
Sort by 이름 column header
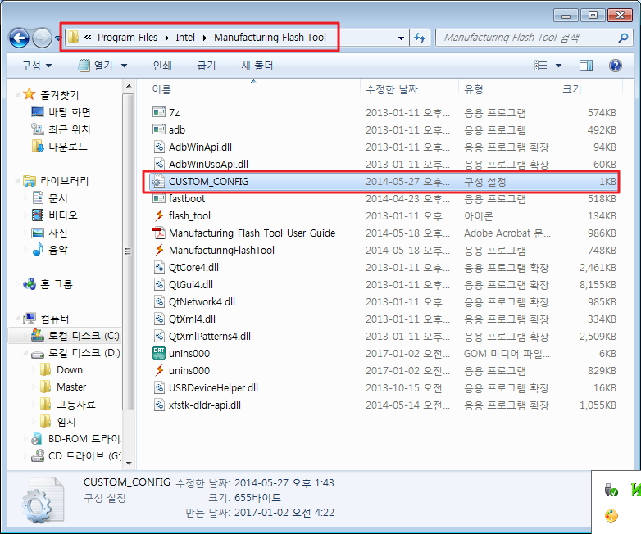pyautogui.click(x=161, y=89)
